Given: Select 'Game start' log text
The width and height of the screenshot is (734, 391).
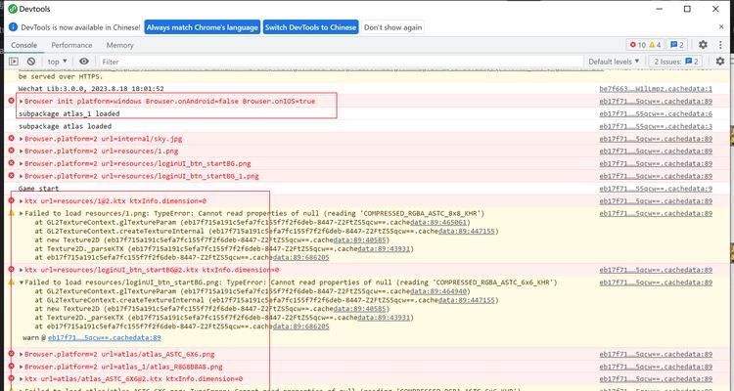Looking at the screenshot, I should 39,189.
